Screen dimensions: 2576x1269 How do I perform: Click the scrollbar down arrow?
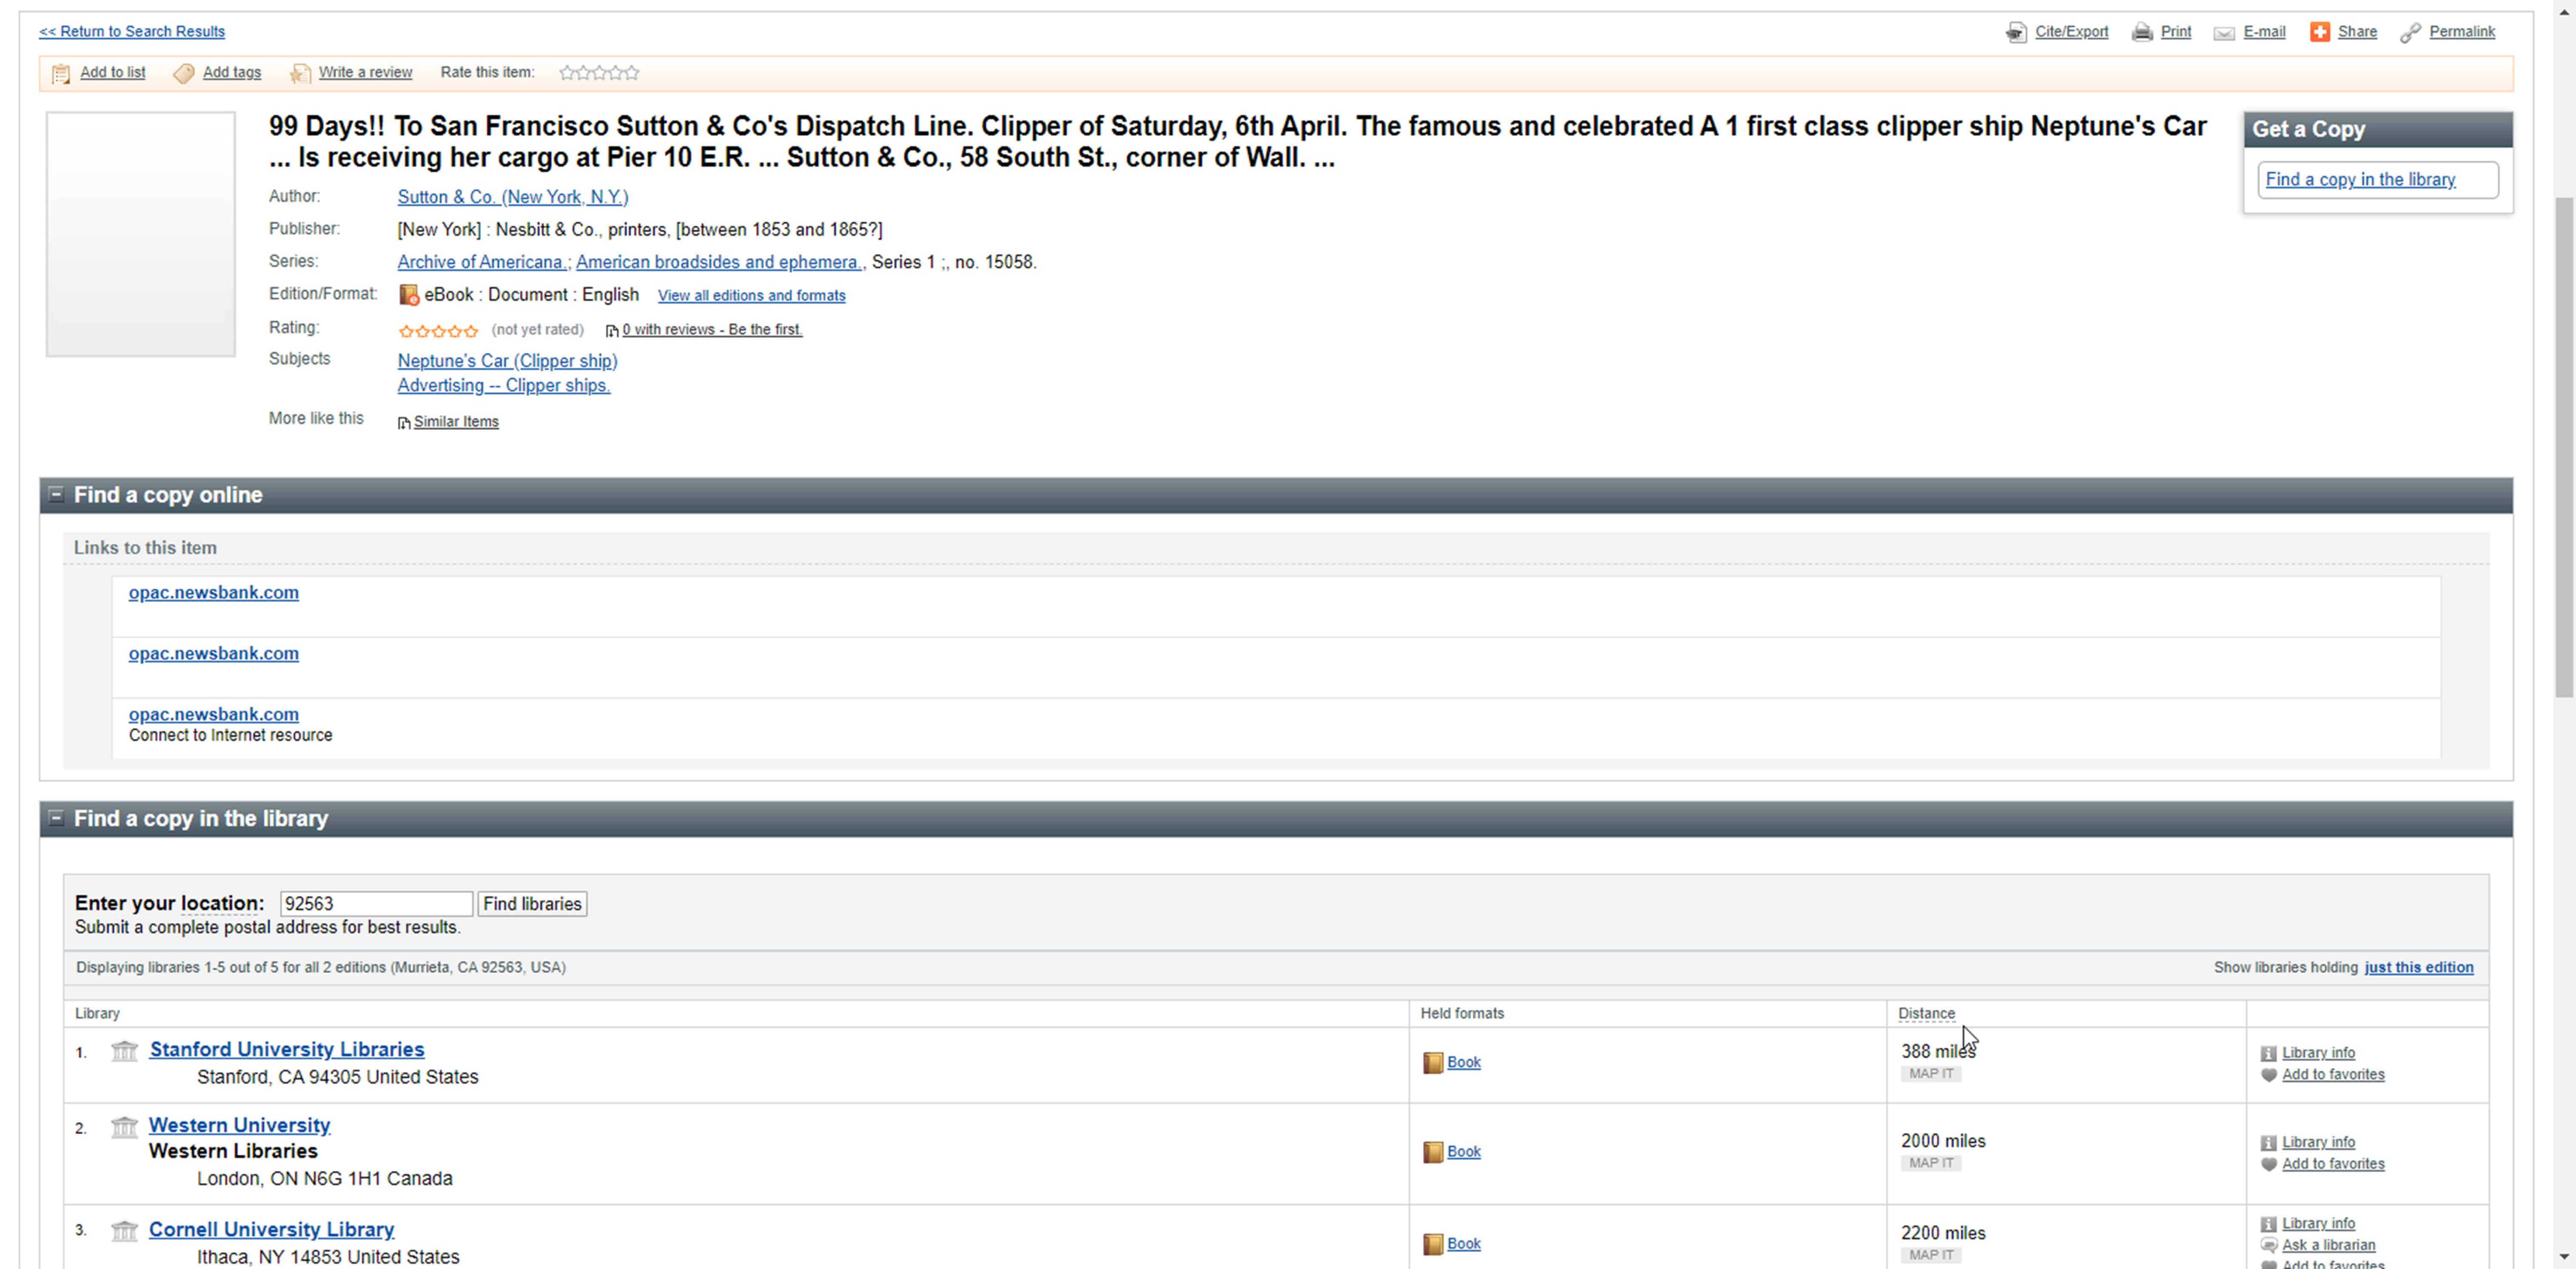tap(2565, 1257)
